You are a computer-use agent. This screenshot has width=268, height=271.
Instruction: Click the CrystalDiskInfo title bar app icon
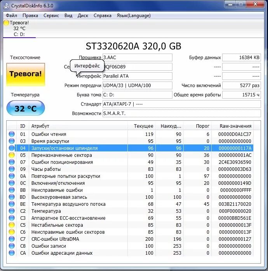[6, 6]
